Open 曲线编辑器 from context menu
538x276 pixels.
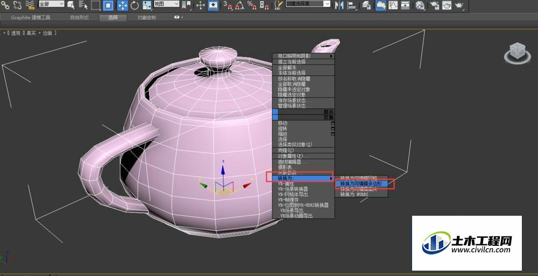coord(303,162)
